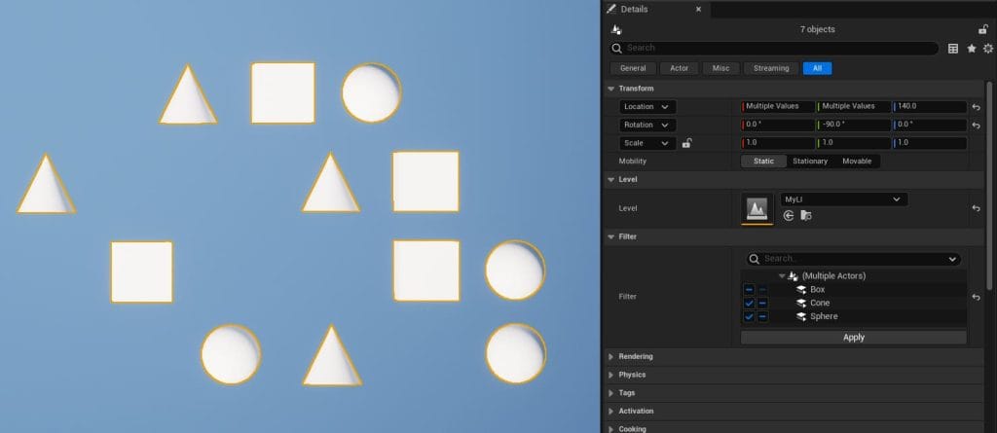Click the property matrix grid icon
997x433 pixels.
click(x=953, y=48)
